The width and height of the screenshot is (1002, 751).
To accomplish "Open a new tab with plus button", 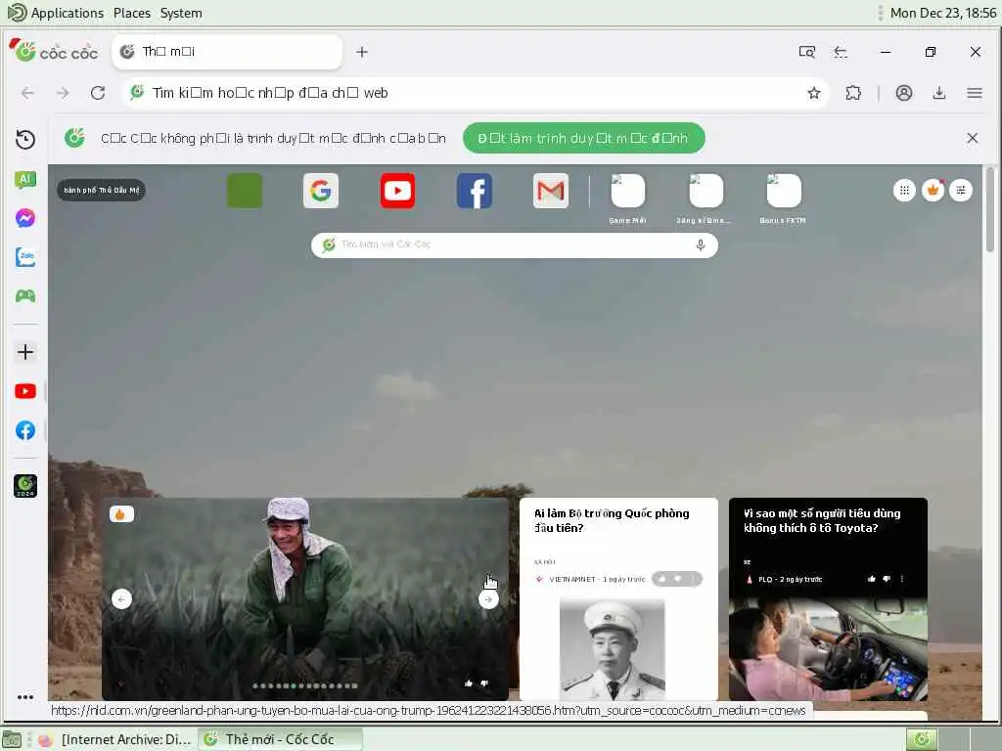I will pyautogui.click(x=362, y=53).
